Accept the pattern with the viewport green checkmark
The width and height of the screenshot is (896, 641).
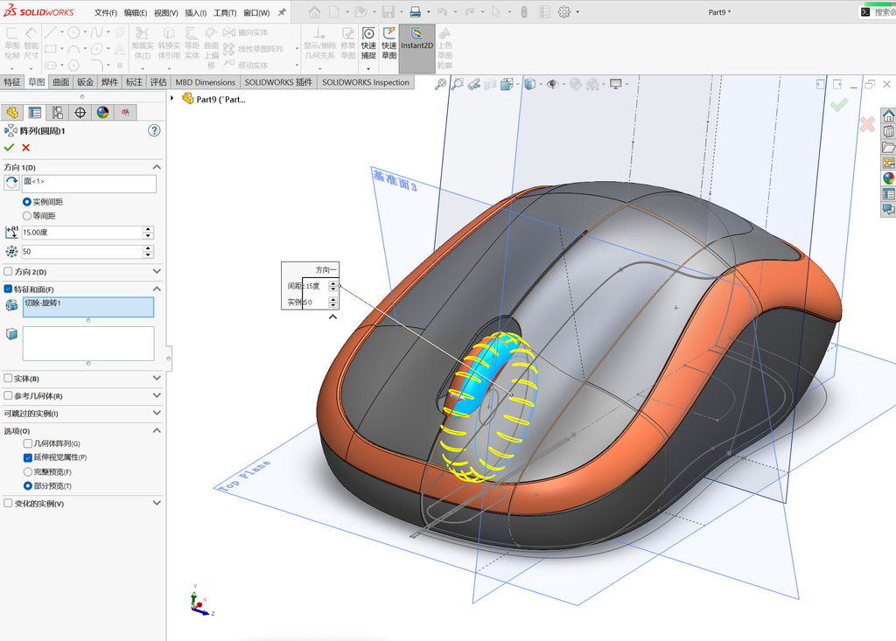[x=838, y=105]
